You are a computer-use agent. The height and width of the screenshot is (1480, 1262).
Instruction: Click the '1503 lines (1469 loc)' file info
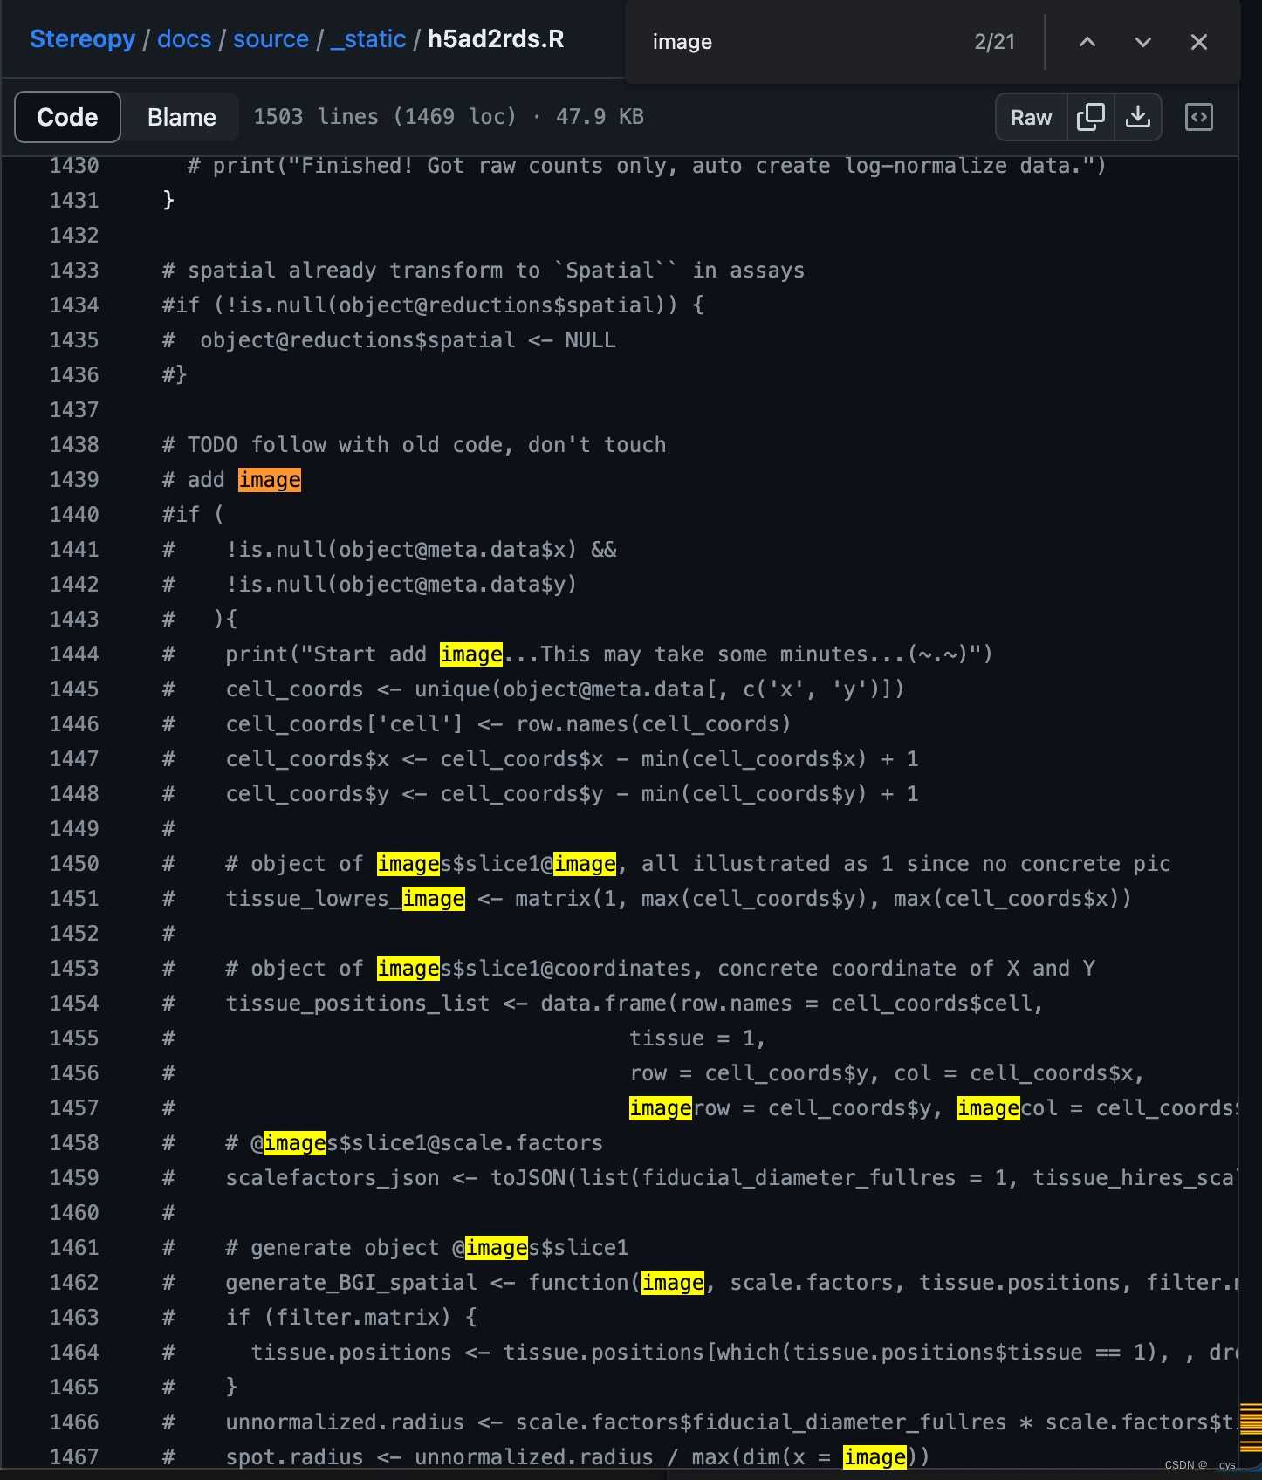click(385, 117)
